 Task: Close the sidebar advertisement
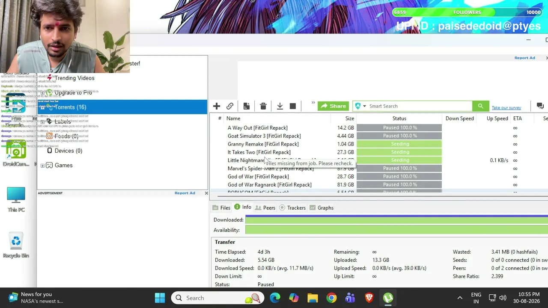(x=206, y=193)
